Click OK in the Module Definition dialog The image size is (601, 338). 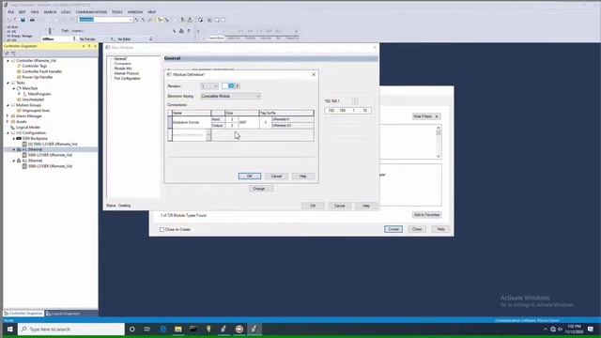pyautogui.click(x=250, y=177)
